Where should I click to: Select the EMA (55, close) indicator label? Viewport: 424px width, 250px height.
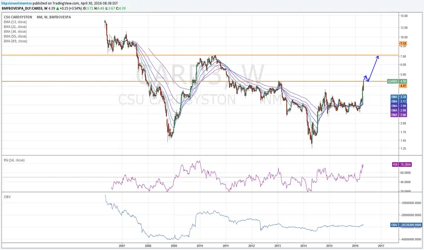click(x=15, y=36)
